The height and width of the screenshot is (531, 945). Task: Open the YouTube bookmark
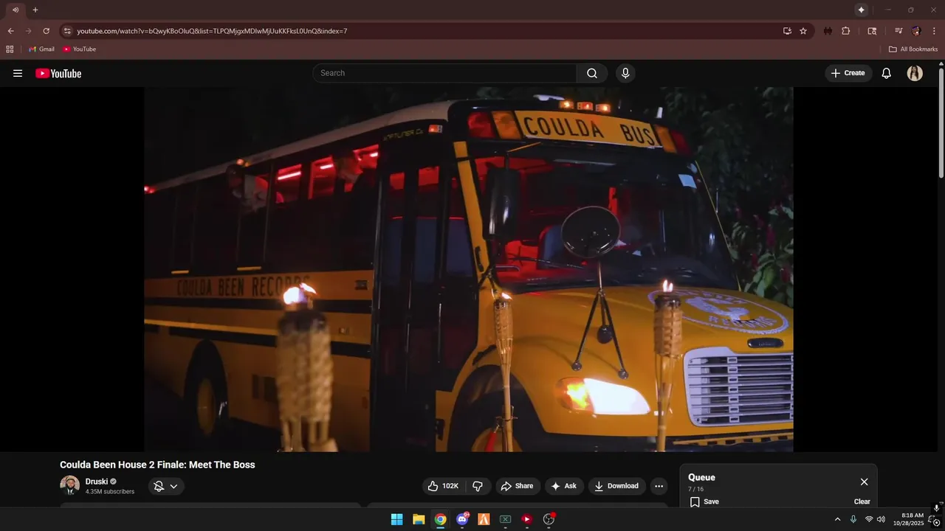coord(79,49)
